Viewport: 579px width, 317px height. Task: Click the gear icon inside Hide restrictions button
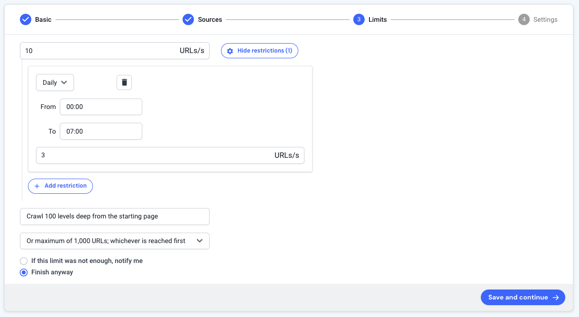coord(230,51)
